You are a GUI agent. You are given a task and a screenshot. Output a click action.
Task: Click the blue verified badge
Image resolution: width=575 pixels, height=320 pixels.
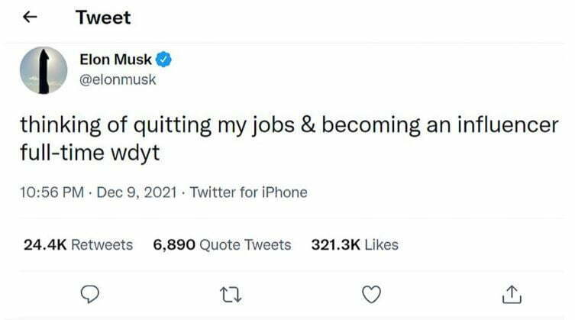(x=164, y=60)
